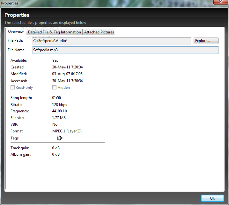Click the VBR value No
This screenshot has width=229, height=205.
[55, 124]
